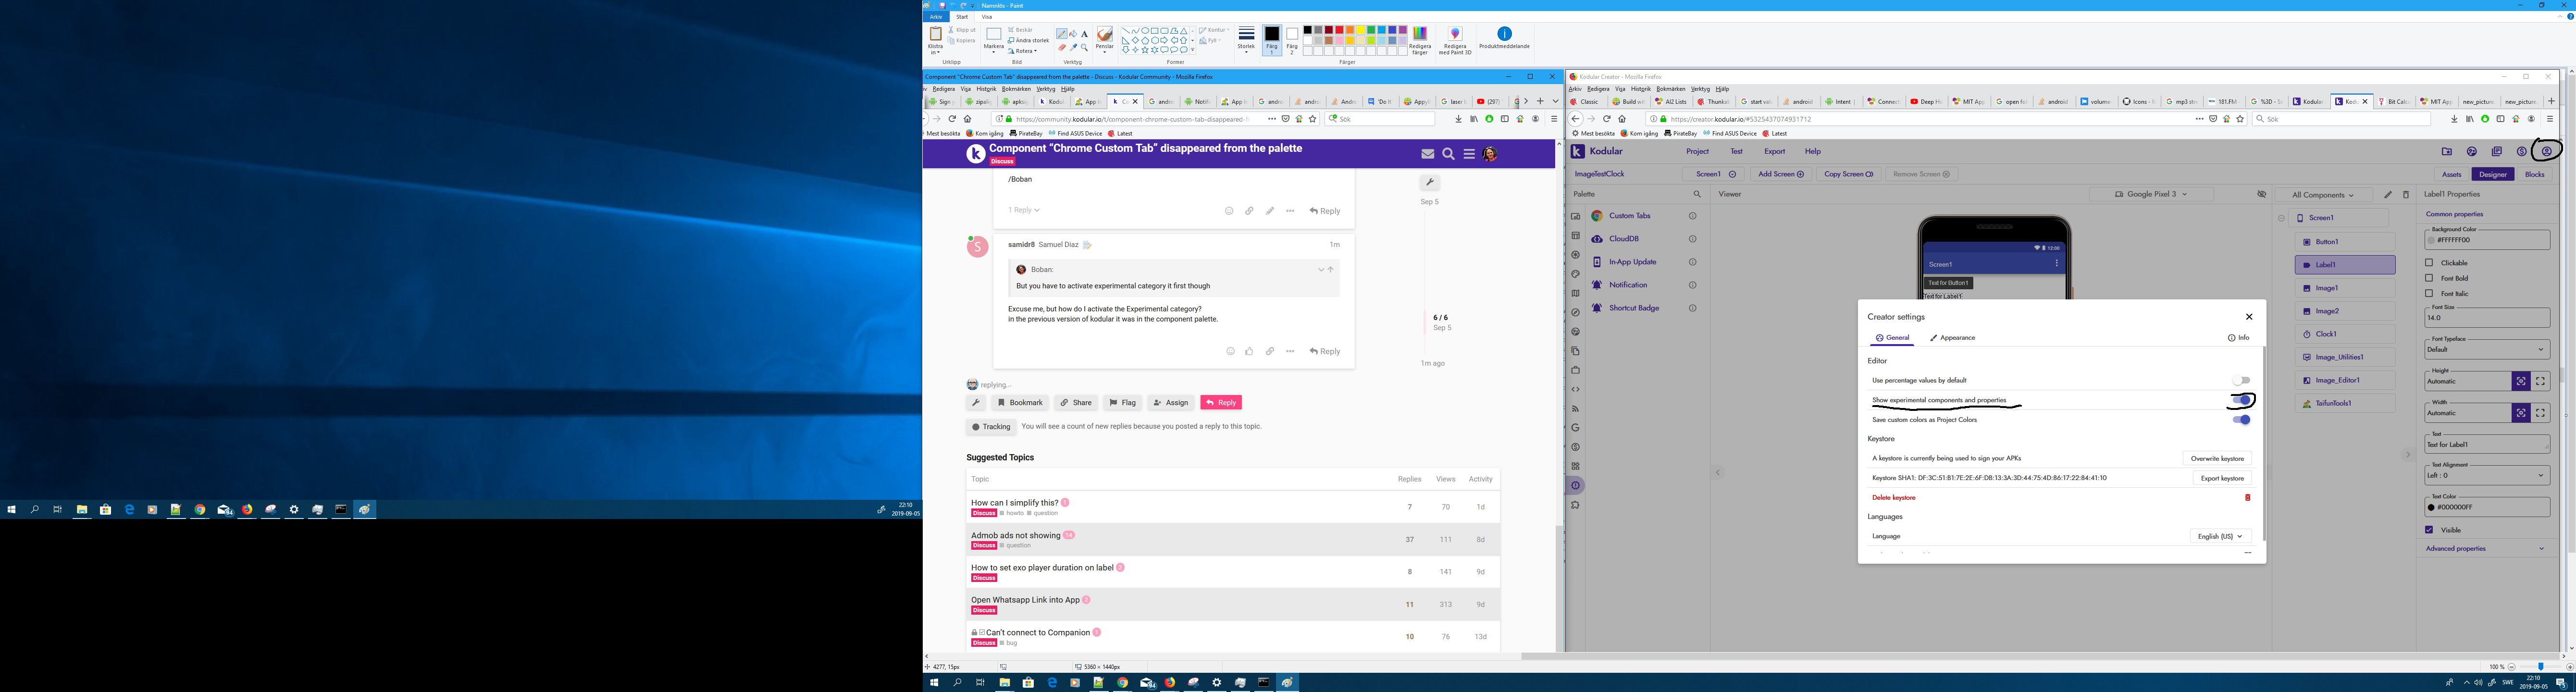Select the Eraser tool in Paint
The image size is (2576, 692).
click(1062, 48)
